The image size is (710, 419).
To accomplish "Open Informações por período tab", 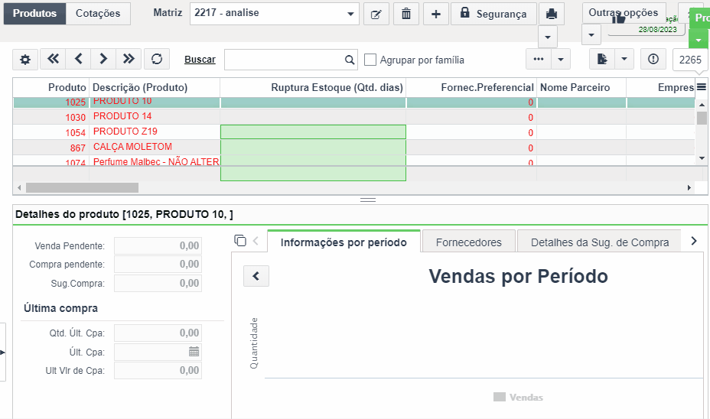I will (x=344, y=242).
